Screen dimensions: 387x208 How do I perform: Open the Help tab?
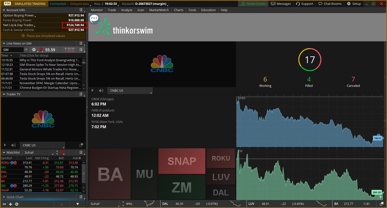tap(224, 10)
